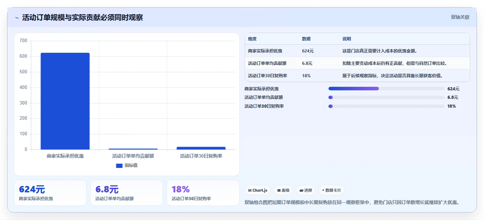The image size is (484, 220).
Task: Click the 活动订单单均贡献额 x-axis label
Action: pos(133,156)
